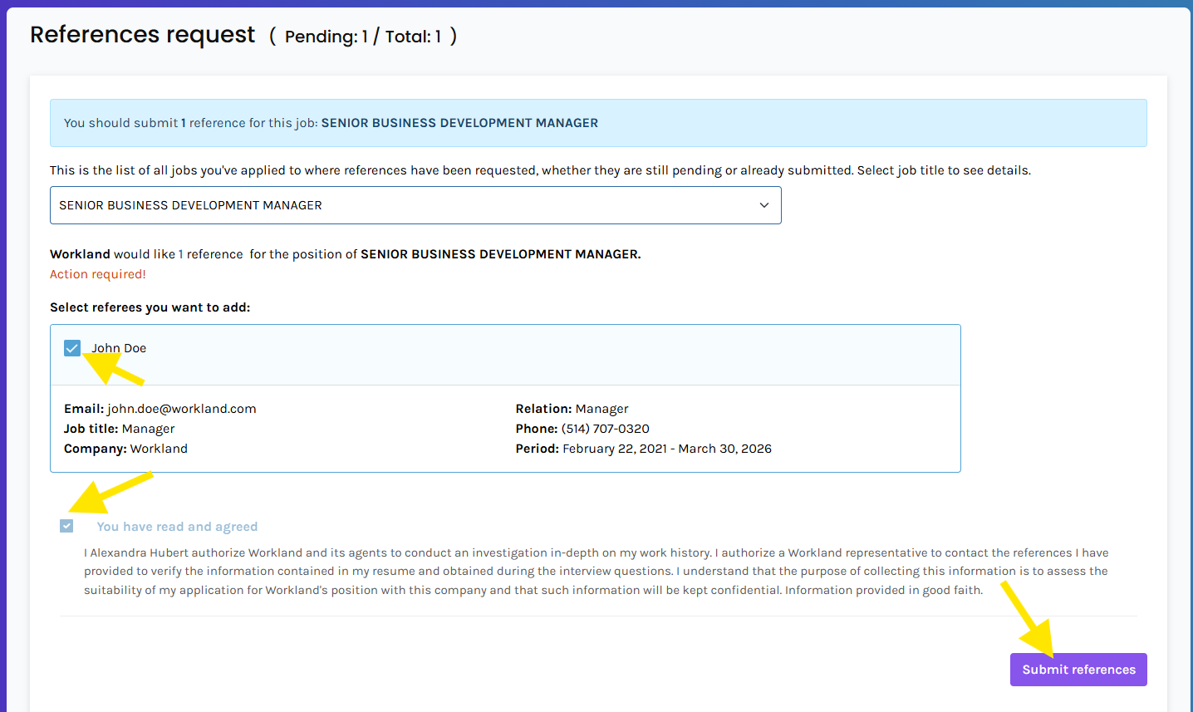The image size is (1193, 712).
Task: Click the 'Action required!' warning text
Action: 98,274
